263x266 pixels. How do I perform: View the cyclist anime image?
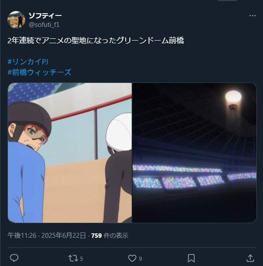click(x=70, y=153)
